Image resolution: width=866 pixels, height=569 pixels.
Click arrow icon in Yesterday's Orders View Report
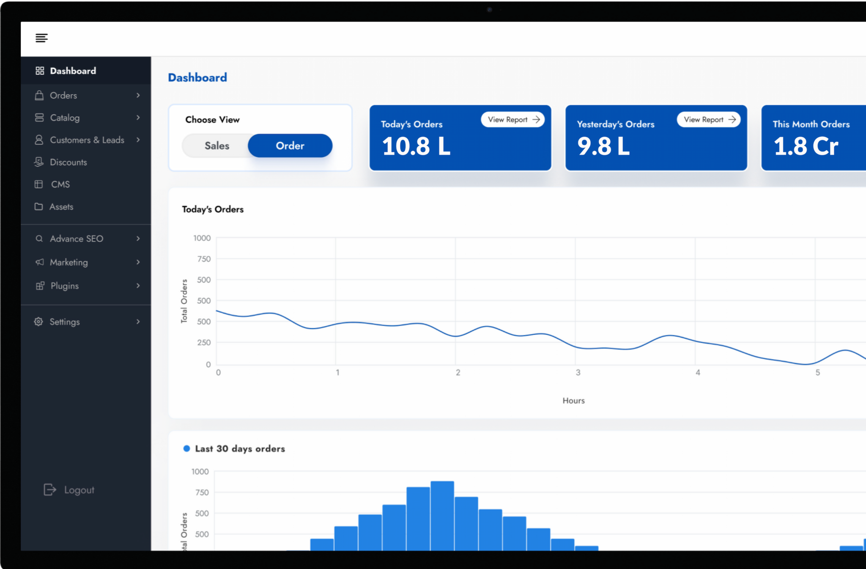click(x=732, y=120)
